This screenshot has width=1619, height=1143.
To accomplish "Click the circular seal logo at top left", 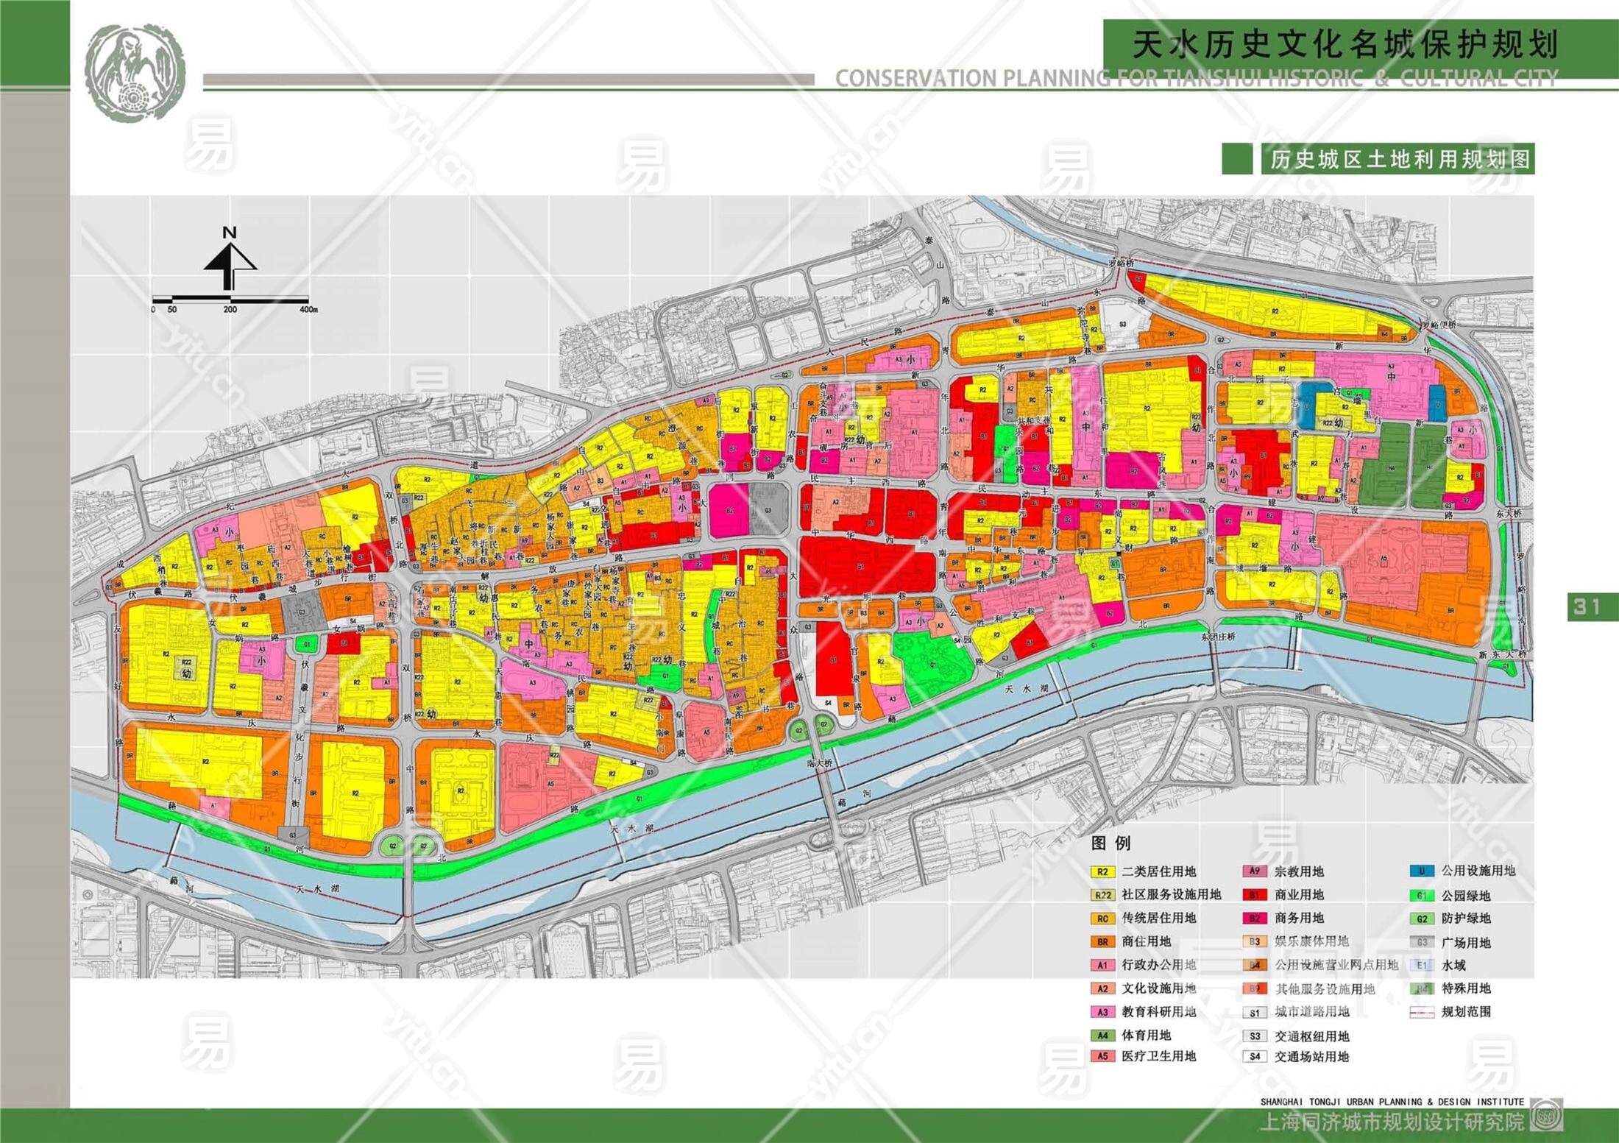I will point(135,73).
